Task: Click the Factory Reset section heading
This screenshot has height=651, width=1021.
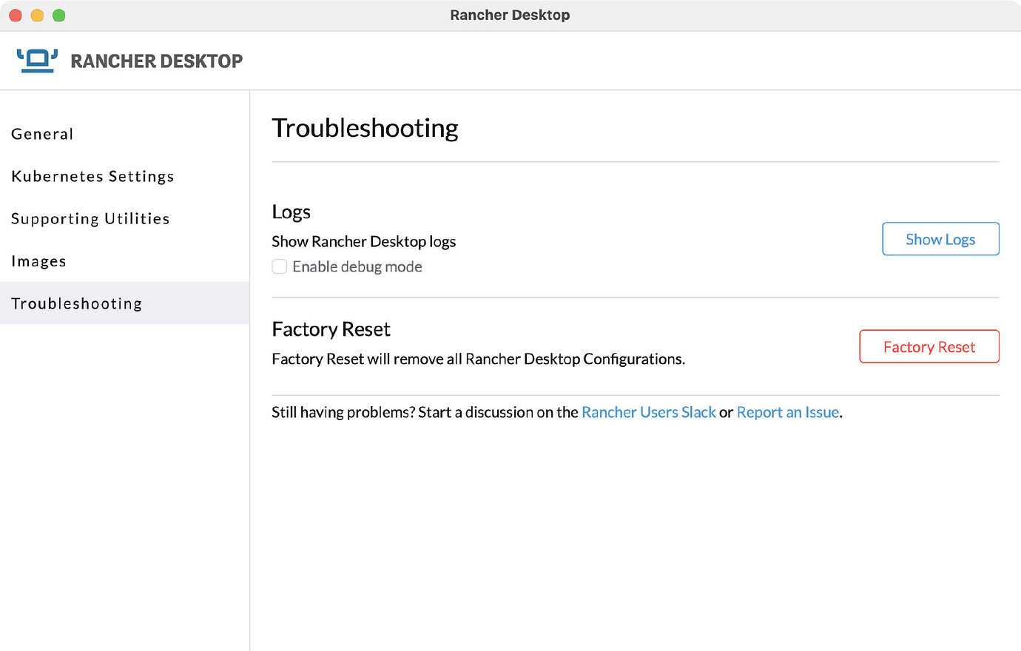Action: click(331, 329)
